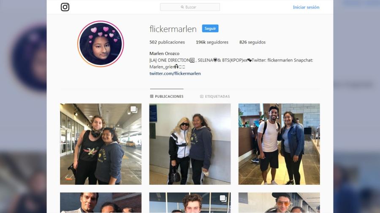Viewport: 380px width, 213px height.
Task: Open the flickermarlen profile picture story
Action: tap(100, 44)
